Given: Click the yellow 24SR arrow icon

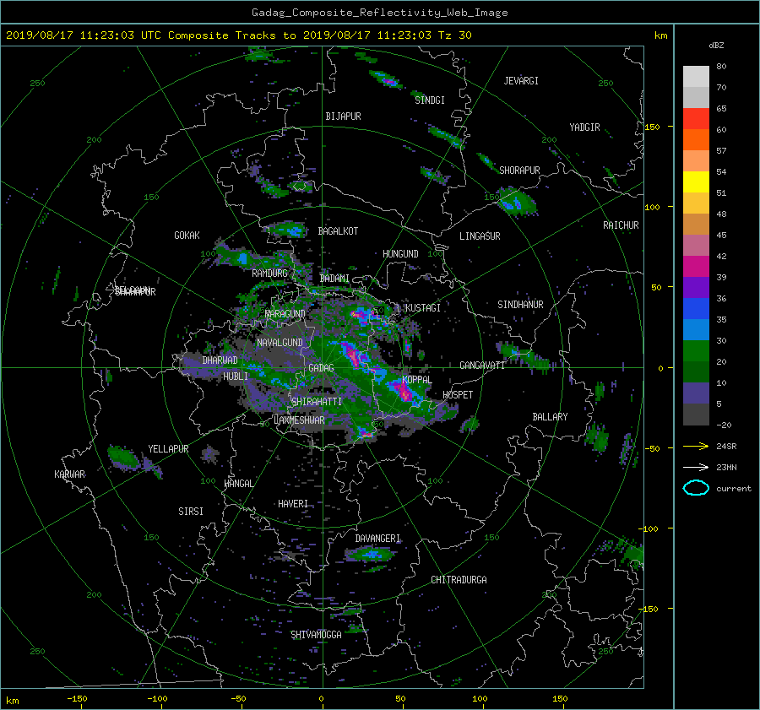Looking at the screenshot, I should click(696, 447).
